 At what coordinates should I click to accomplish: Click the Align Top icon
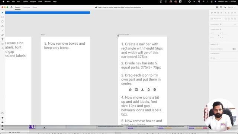point(212,13)
